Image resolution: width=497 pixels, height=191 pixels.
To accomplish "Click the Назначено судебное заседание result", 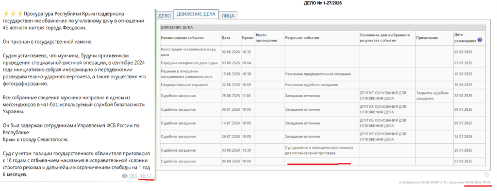I will 311,85.
